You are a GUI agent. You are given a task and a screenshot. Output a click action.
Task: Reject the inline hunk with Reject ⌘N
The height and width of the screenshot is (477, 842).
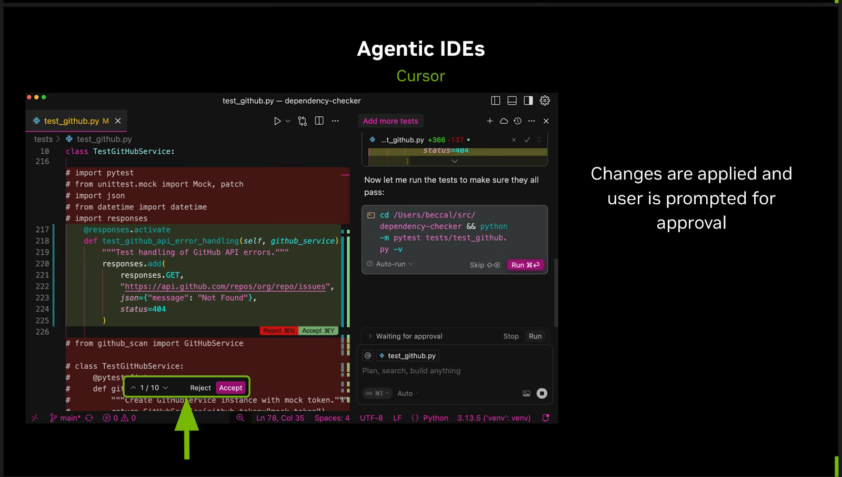click(279, 331)
